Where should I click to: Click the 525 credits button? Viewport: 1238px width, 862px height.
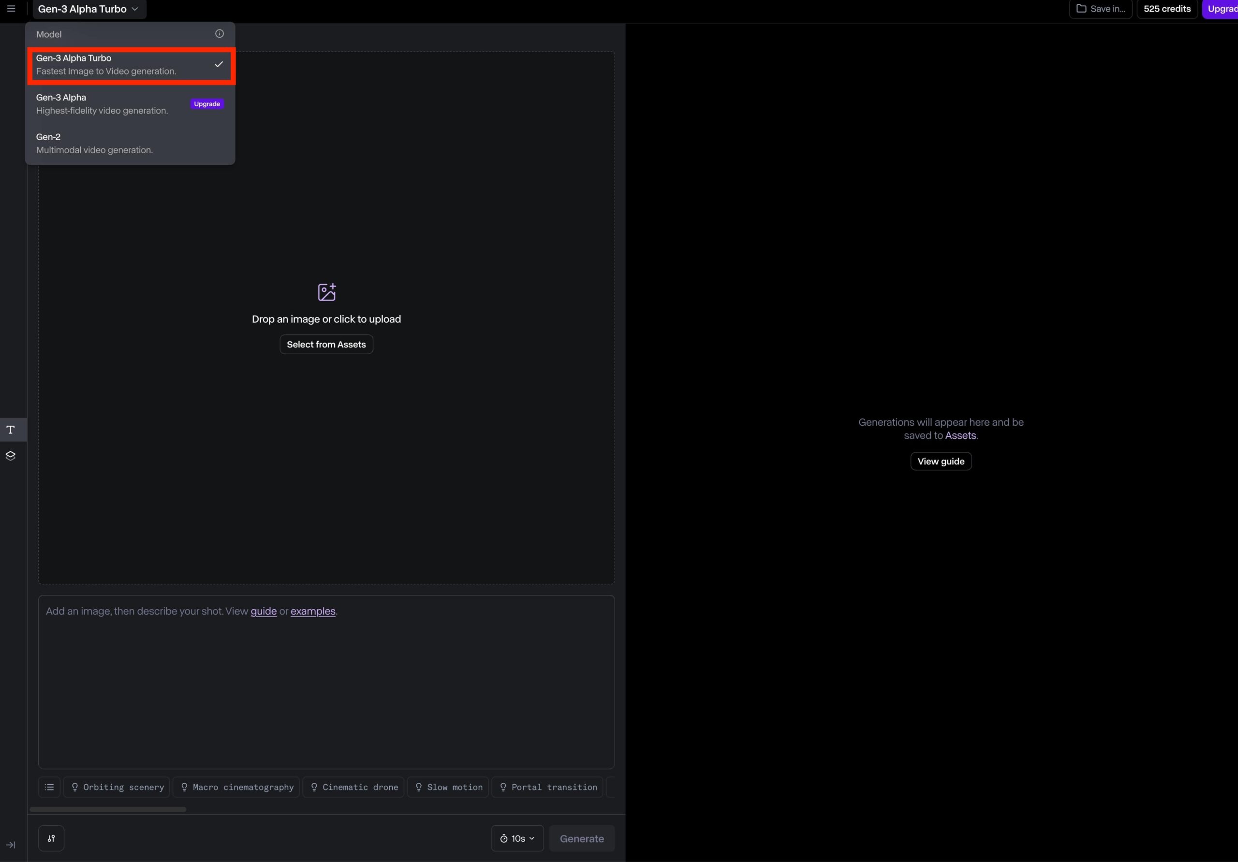1167,9
